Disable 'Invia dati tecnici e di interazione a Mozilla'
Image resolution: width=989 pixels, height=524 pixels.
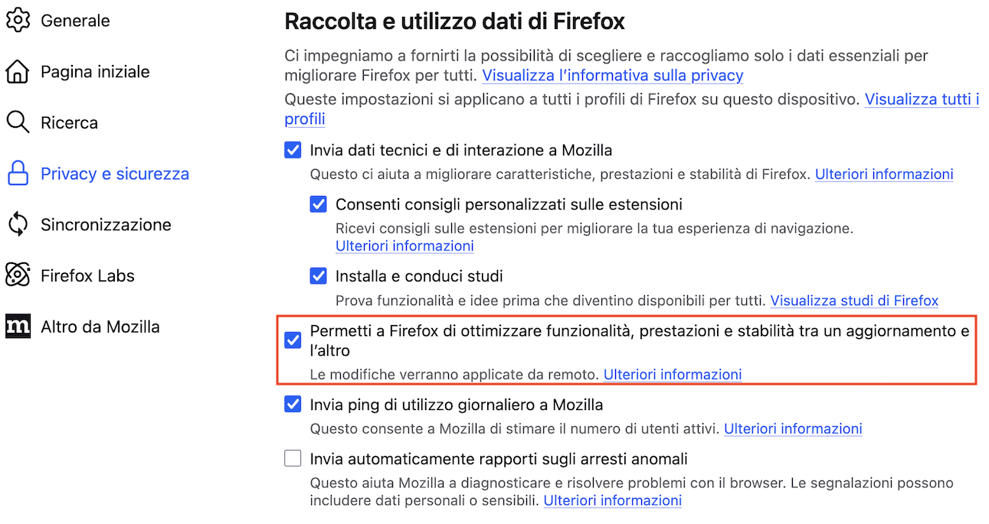click(x=293, y=150)
